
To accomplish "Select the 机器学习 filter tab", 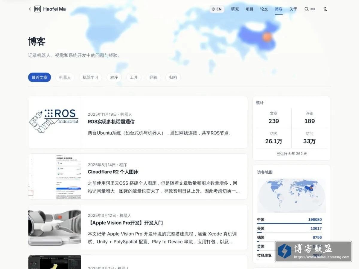I will tap(90, 77).
